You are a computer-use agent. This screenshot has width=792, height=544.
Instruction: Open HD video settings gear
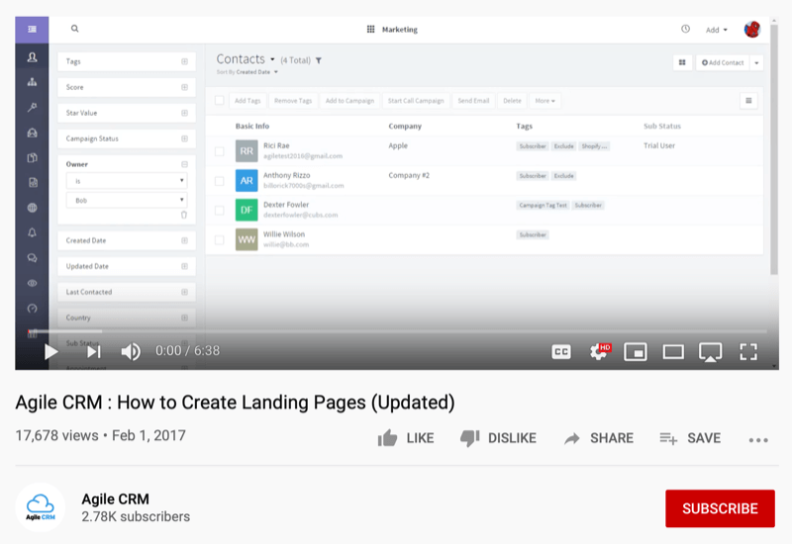point(600,351)
